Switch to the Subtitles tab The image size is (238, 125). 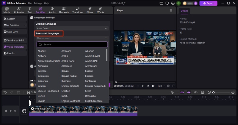(40, 10)
